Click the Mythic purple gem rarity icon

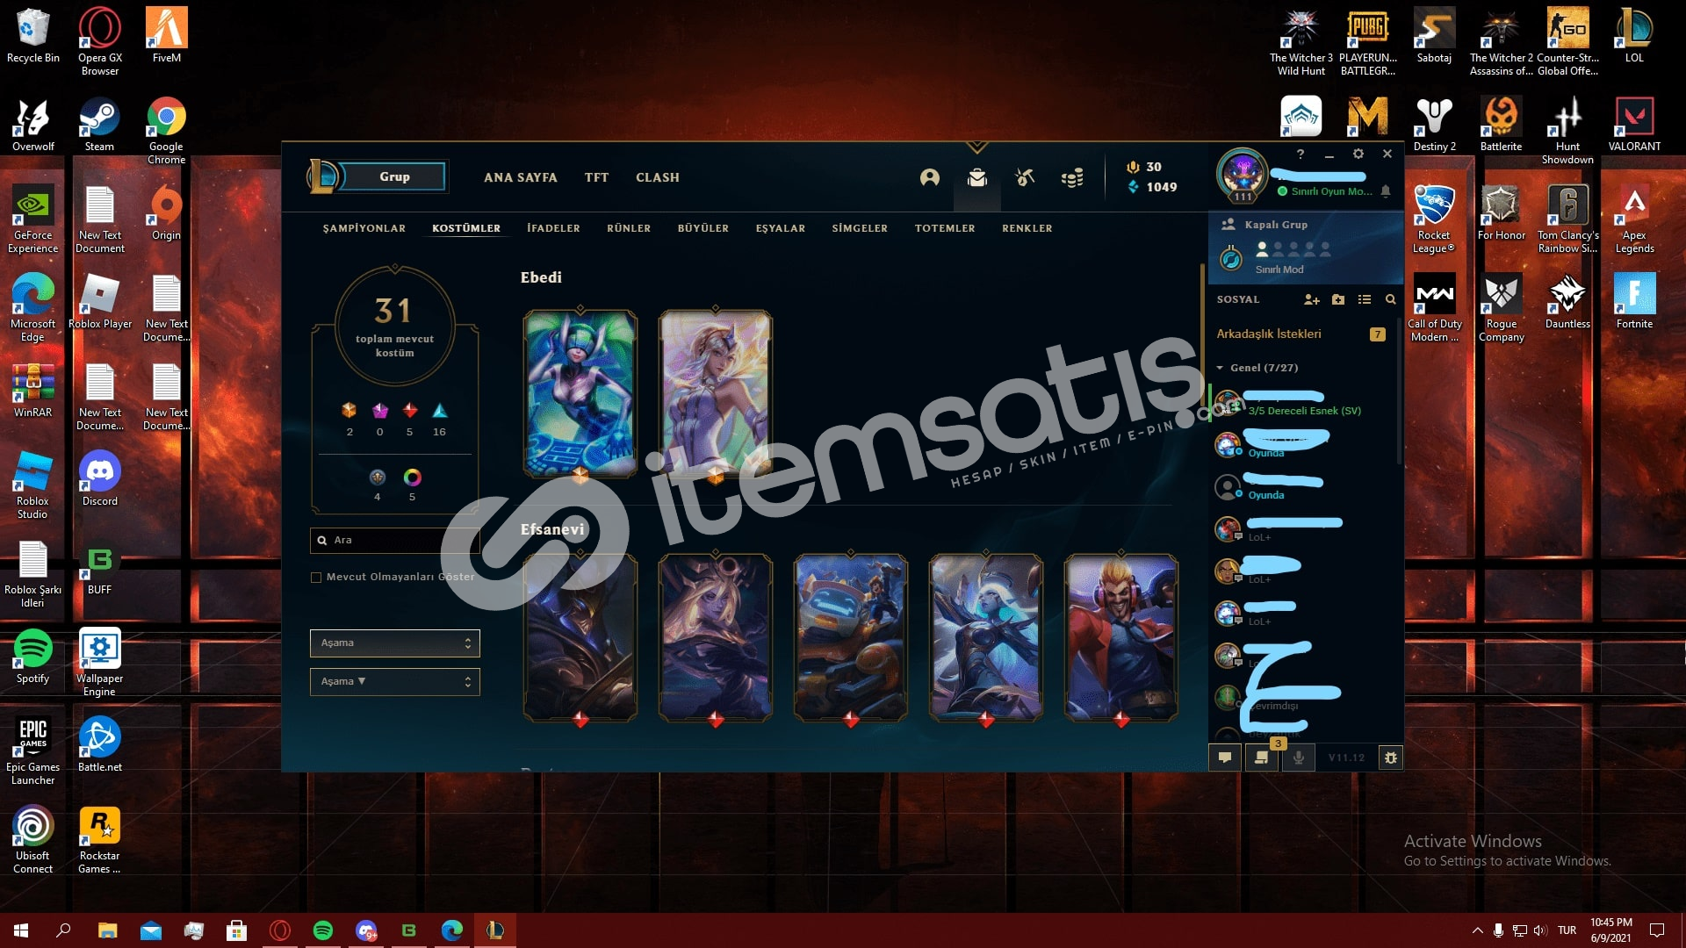[x=380, y=411]
